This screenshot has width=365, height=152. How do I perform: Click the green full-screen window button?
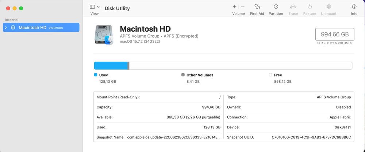21,8
